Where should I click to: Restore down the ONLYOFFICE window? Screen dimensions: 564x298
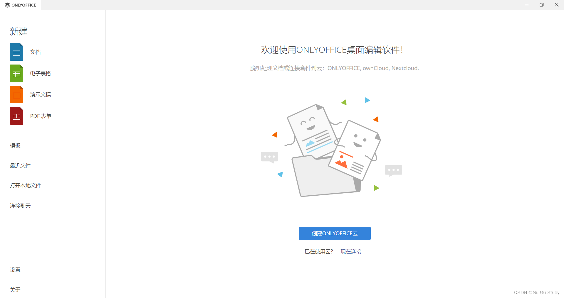tap(542, 5)
